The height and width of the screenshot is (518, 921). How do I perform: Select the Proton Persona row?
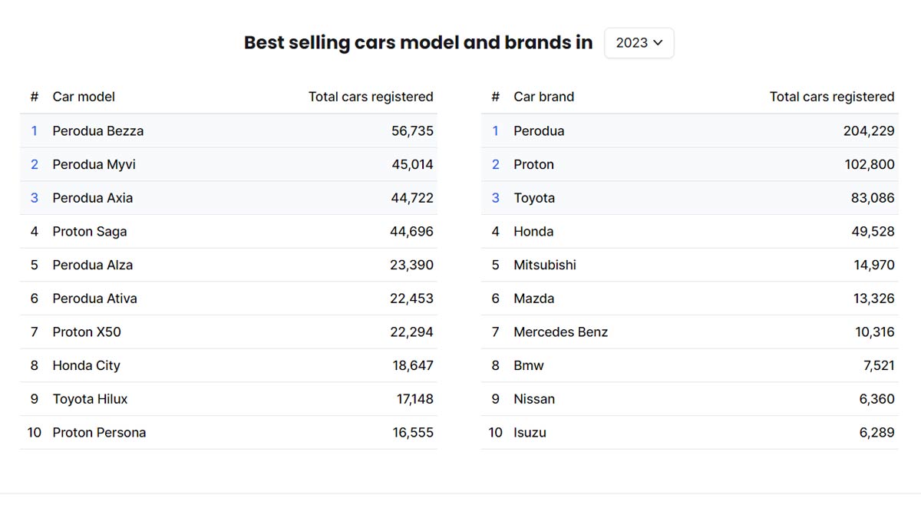[99, 433]
